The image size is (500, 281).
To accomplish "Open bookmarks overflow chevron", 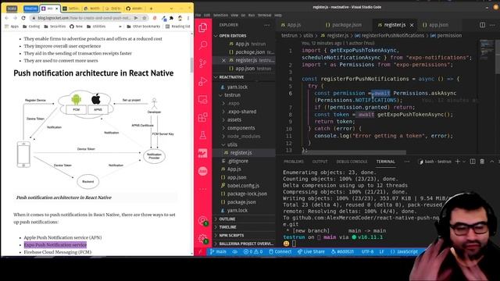I will pos(120,27).
